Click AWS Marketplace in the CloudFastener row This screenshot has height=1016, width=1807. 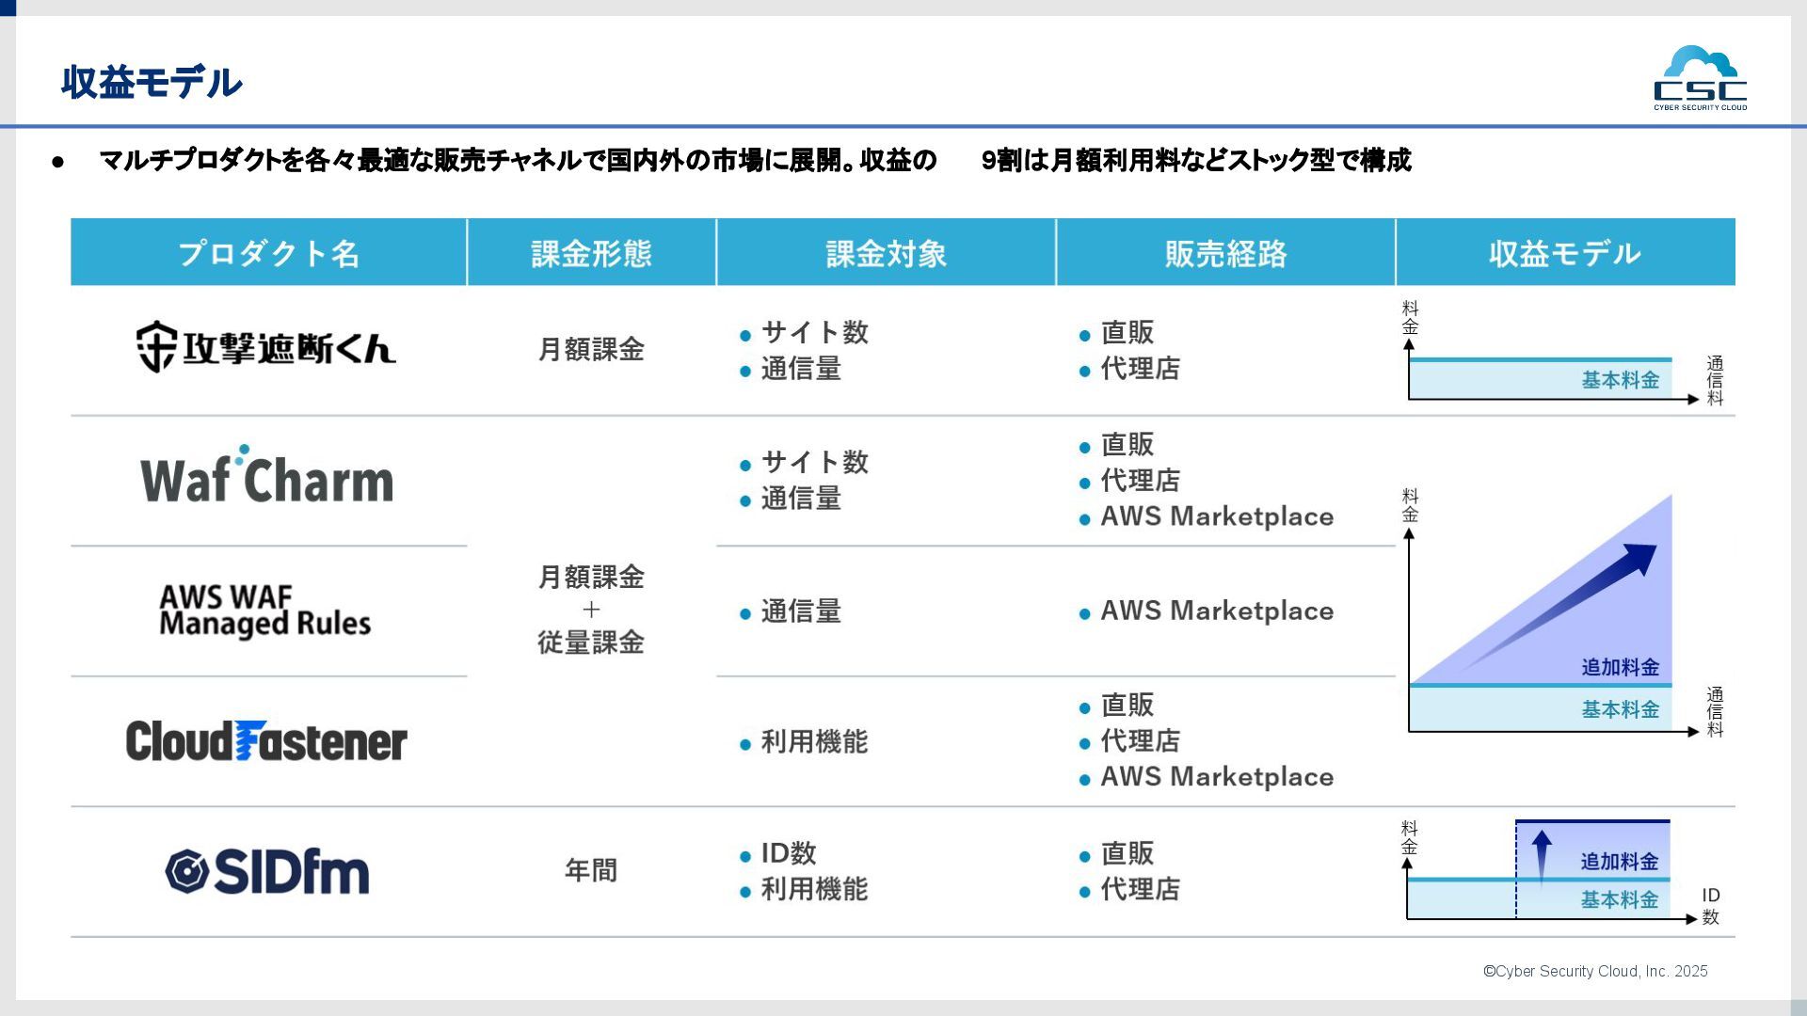click(1217, 777)
